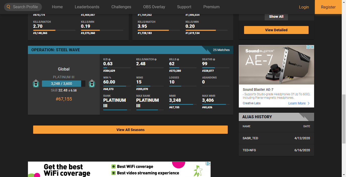346x177 pixels.
Task: Click the Learn More chevron arrow in ad
Action: point(309,103)
